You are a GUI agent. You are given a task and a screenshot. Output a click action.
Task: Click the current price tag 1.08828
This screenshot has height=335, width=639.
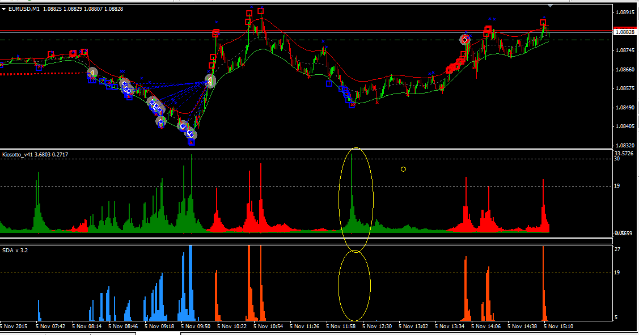pos(625,32)
